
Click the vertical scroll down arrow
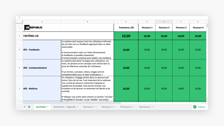pos(207,101)
